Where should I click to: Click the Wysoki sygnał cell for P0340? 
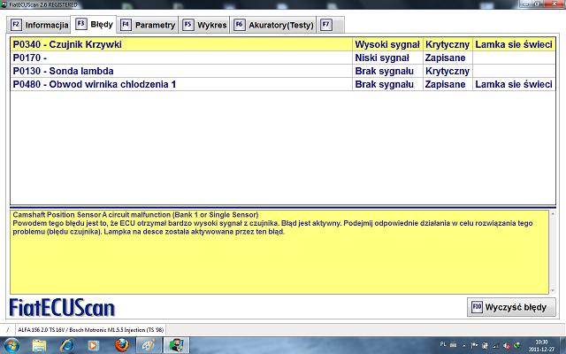387,44
